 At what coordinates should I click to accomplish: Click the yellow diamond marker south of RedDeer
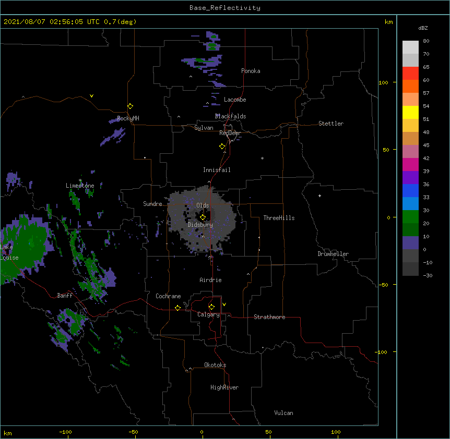tap(222, 146)
